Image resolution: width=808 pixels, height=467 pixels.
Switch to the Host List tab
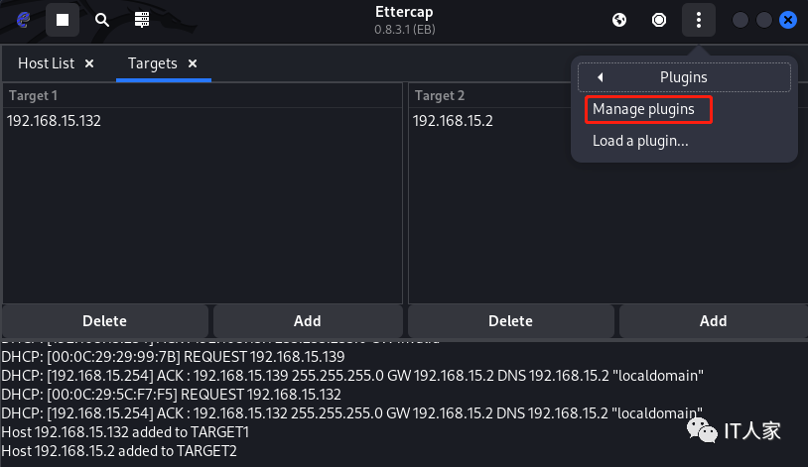(x=46, y=63)
